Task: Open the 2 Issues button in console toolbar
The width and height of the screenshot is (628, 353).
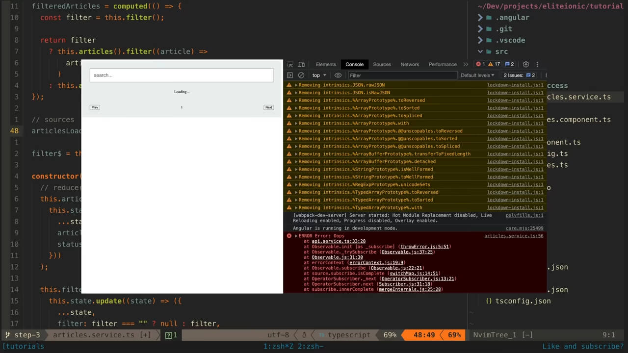Action: coord(520,75)
